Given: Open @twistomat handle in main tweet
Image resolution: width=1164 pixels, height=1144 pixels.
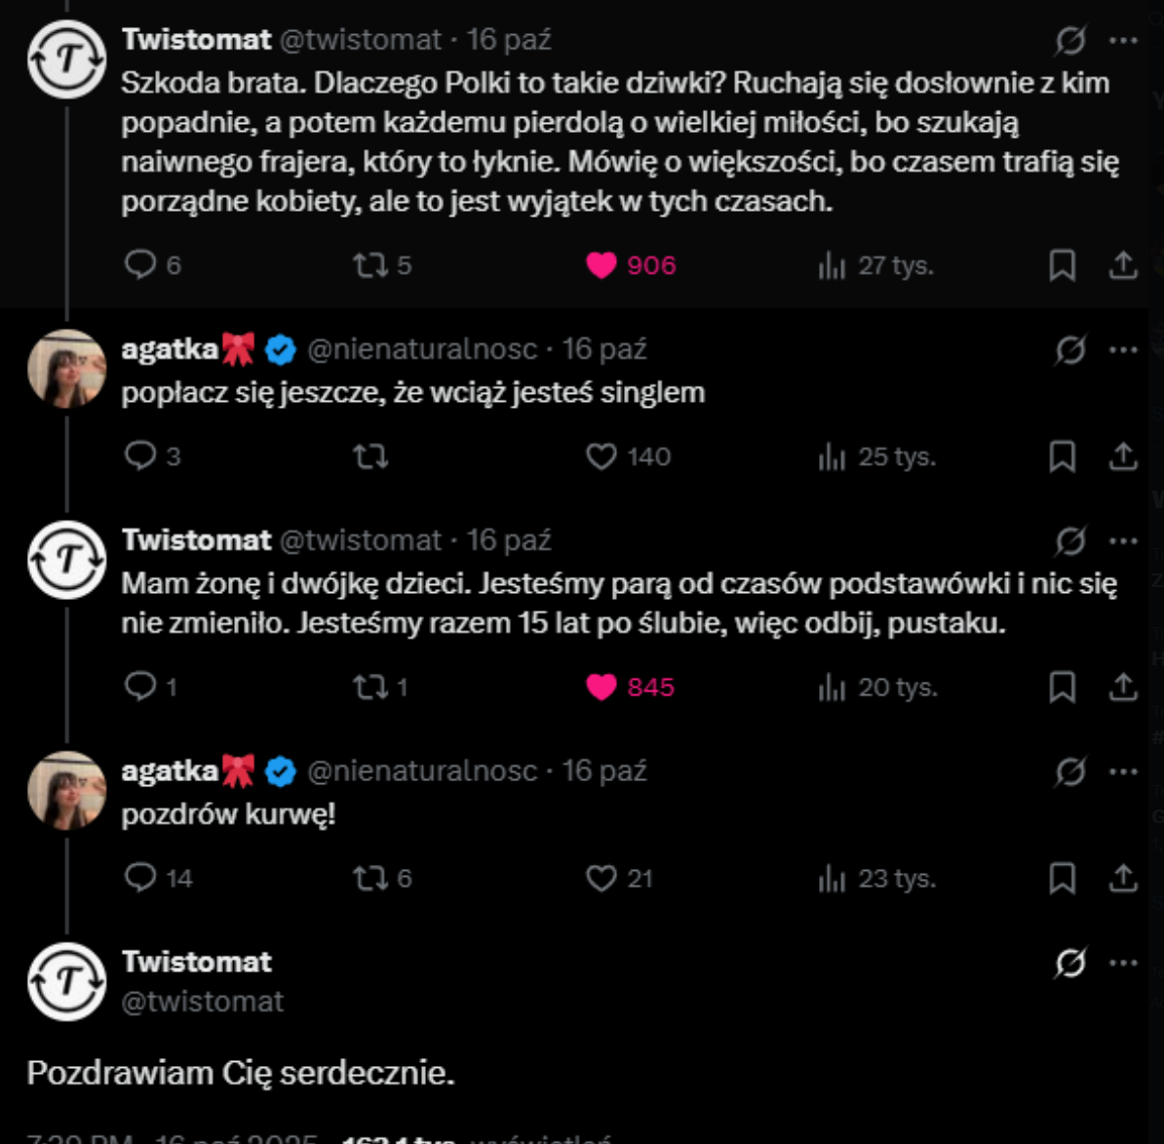Looking at the screenshot, I should tap(203, 1002).
